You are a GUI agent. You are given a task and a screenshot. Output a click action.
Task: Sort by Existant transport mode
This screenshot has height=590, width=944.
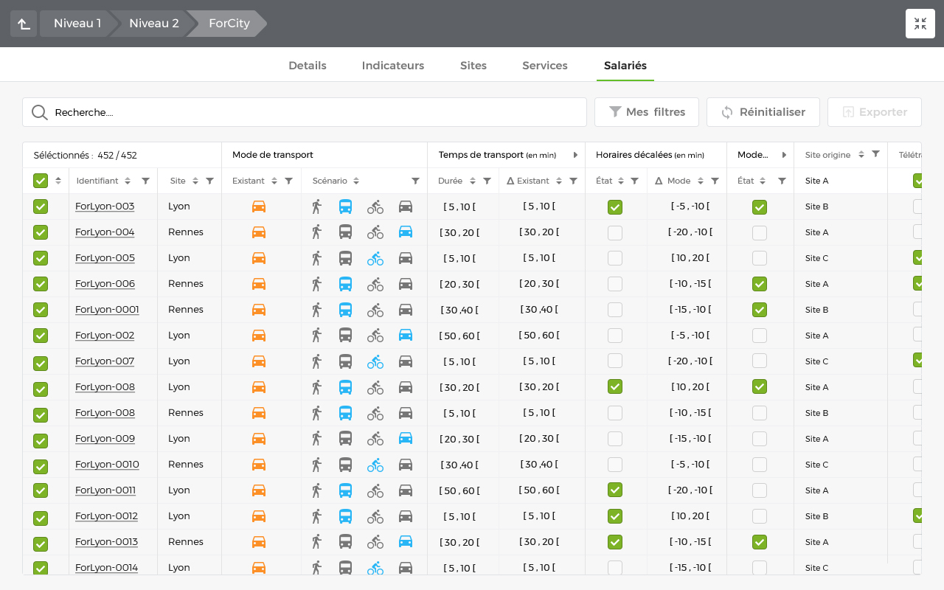coord(274,181)
